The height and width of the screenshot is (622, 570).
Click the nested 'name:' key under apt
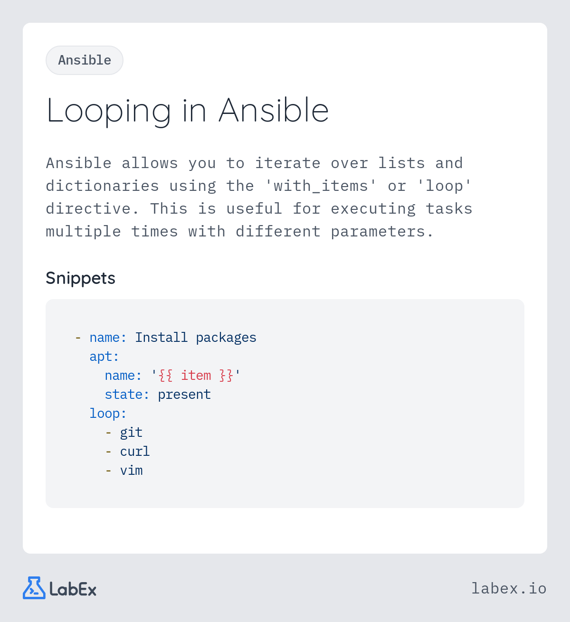click(123, 376)
